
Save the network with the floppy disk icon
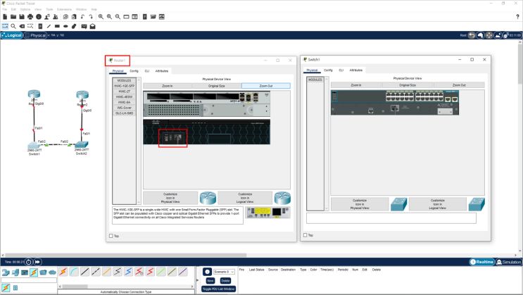[x=22, y=17]
